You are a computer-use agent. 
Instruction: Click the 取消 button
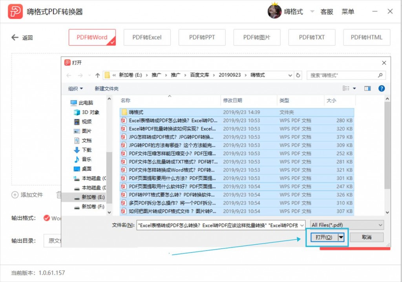367,237
